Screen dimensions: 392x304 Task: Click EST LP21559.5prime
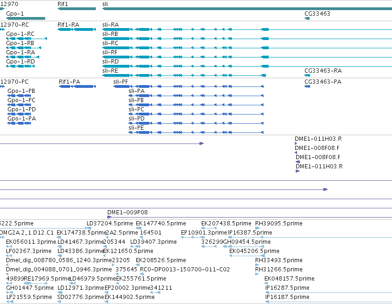(29, 297)
